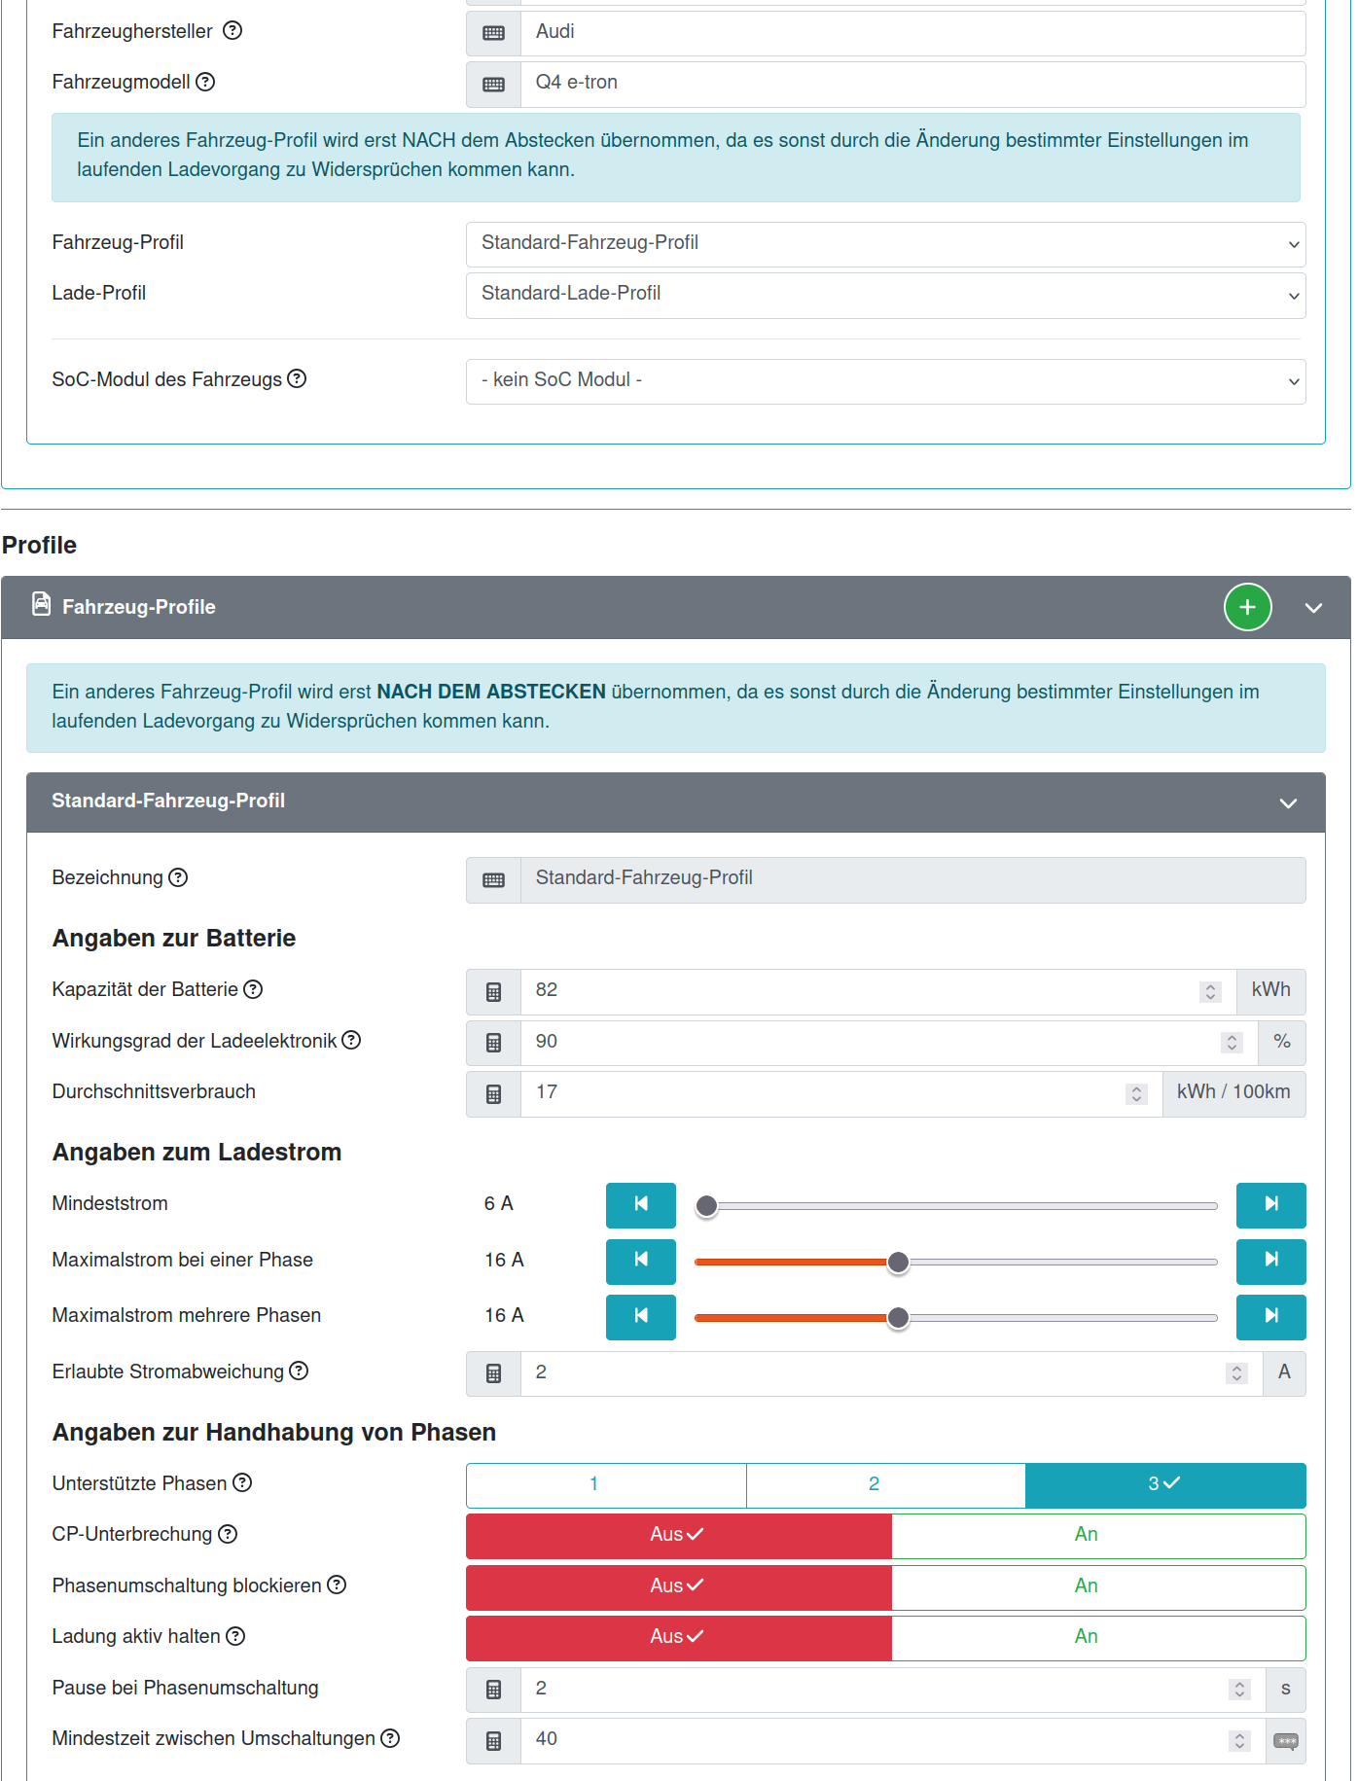Set Mindeststrom to minimum with left button
Viewport: 1358px width, 1781px height.
[641, 1206]
